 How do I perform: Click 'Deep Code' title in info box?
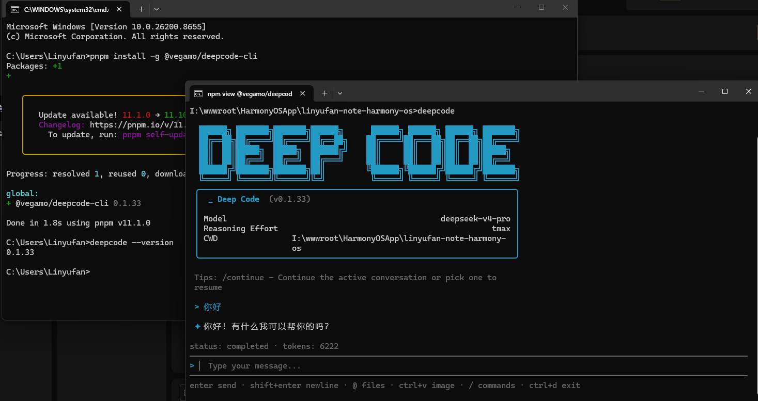(x=238, y=199)
